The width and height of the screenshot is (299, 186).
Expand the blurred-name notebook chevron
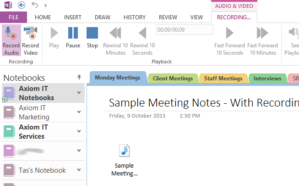[79, 151]
